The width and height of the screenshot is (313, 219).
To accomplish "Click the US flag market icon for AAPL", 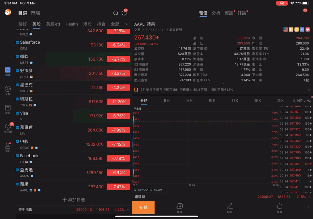I will click(286, 30).
